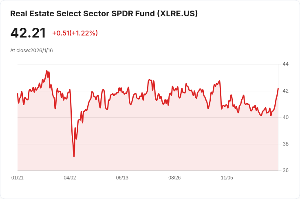300x199 pixels.
Task: Click the +0.51(+1.22%) price change text
Action: pyautogui.click(x=75, y=33)
